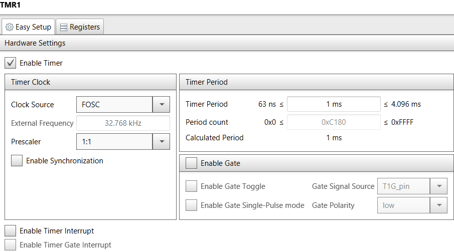Toggle the Enable Gate checkbox
This screenshot has height=252, width=454.
(191, 163)
